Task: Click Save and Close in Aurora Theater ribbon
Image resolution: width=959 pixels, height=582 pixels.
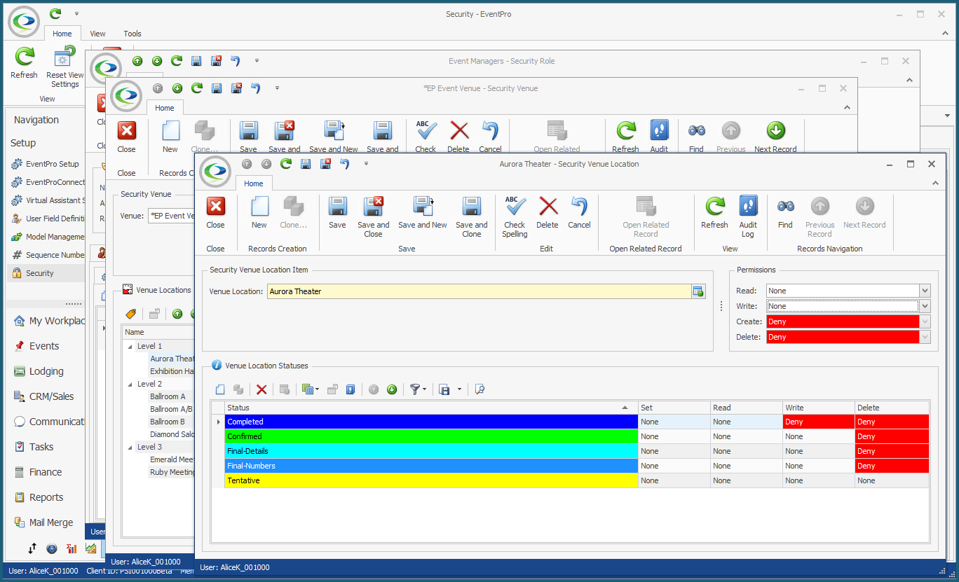Action: click(373, 217)
